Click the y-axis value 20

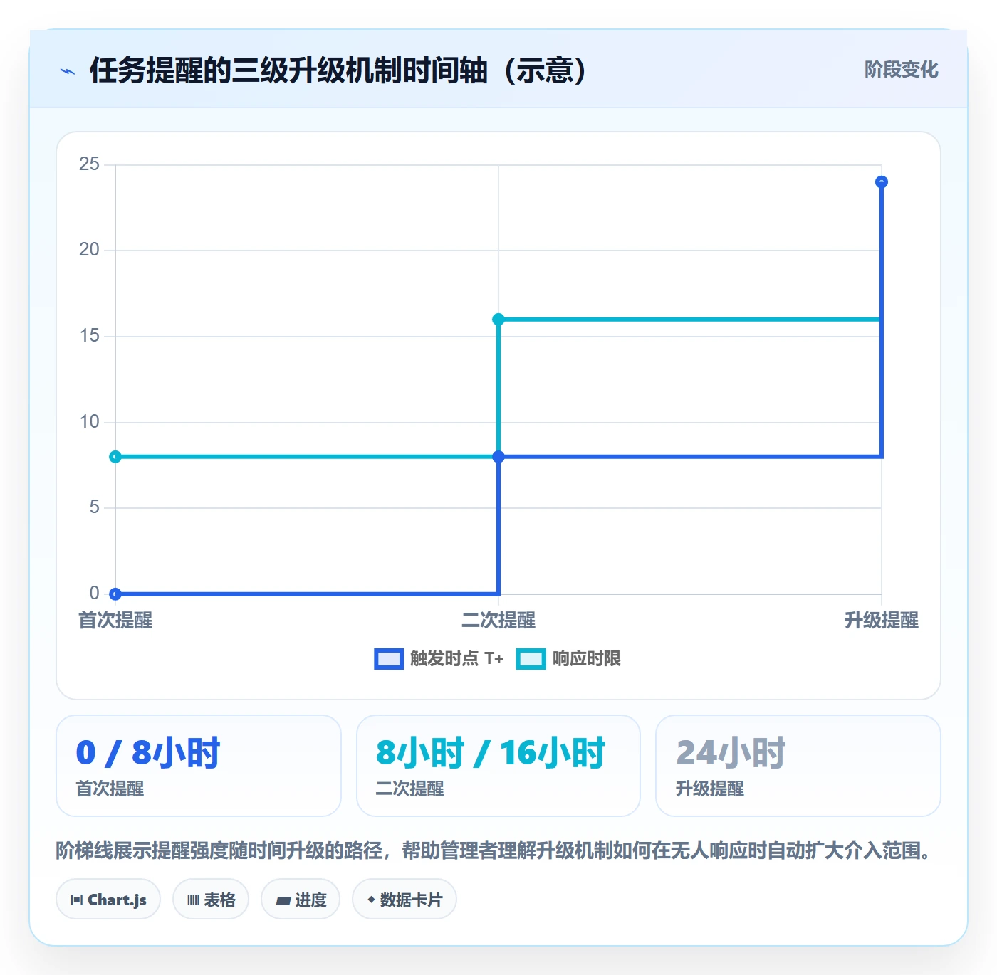89,250
